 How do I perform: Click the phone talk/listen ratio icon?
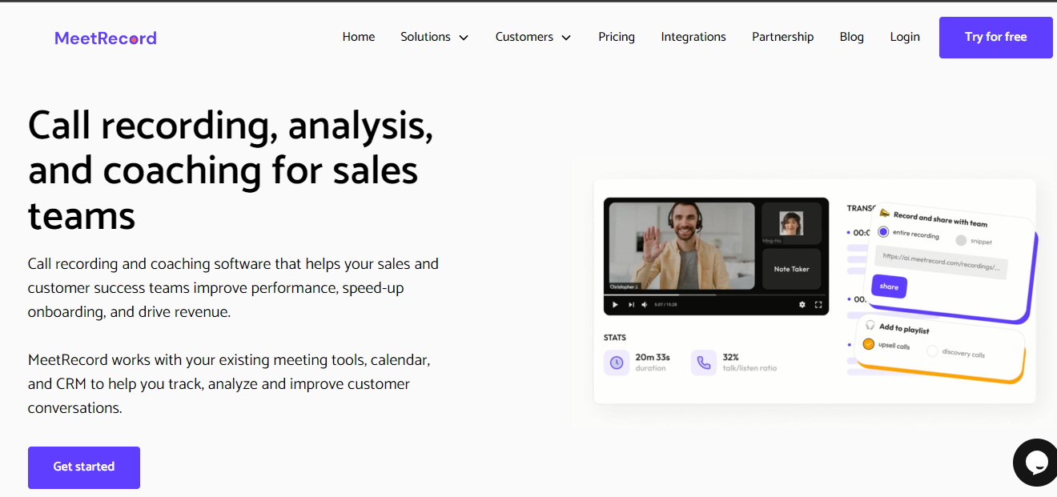(704, 363)
